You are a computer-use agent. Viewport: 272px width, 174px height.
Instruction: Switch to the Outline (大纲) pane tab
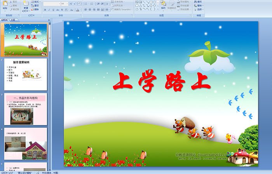coord(13,20)
